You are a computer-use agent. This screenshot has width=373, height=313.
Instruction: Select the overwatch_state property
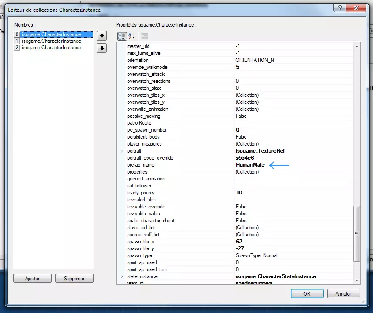(x=144, y=88)
